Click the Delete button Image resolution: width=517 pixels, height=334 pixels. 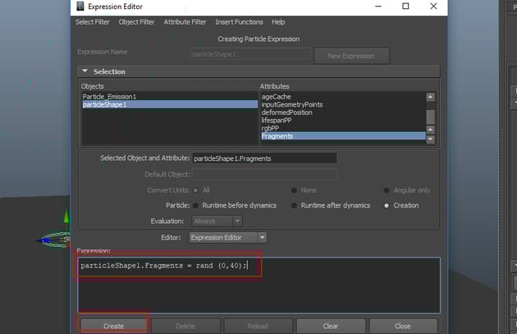click(185, 326)
